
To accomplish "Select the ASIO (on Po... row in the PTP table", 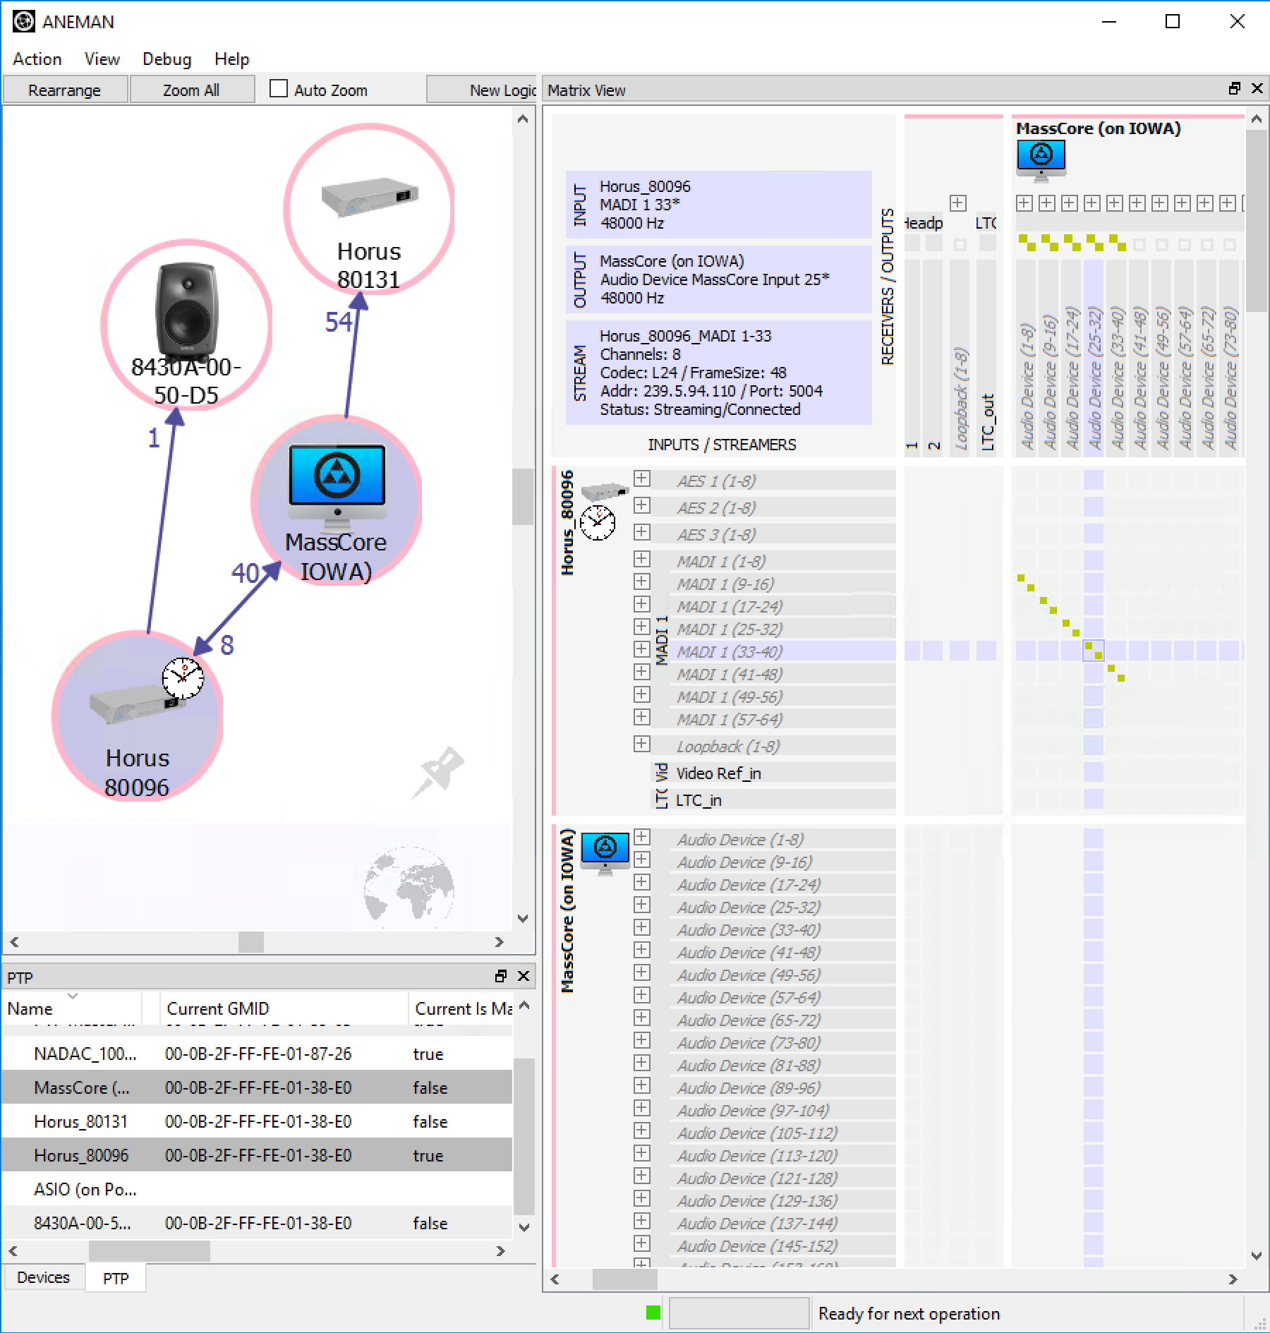I will (257, 1189).
